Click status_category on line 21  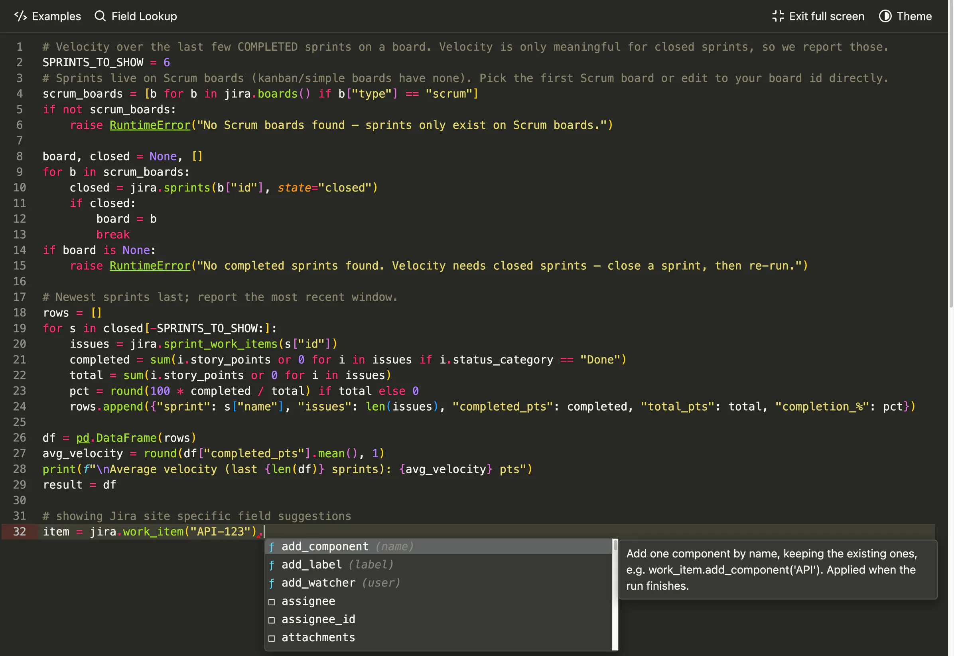[503, 360]
